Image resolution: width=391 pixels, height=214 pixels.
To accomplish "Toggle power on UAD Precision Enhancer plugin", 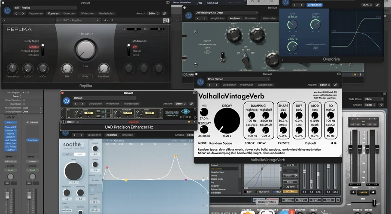I will 67,101.
